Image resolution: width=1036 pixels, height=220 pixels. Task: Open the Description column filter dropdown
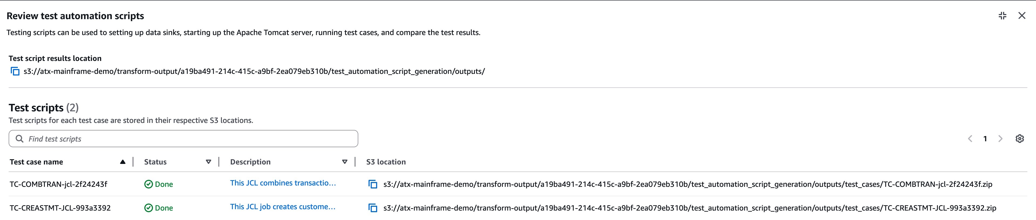click(x=345, y=162)
